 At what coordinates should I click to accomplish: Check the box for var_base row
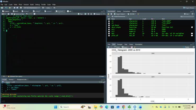(x=109, y=25)
